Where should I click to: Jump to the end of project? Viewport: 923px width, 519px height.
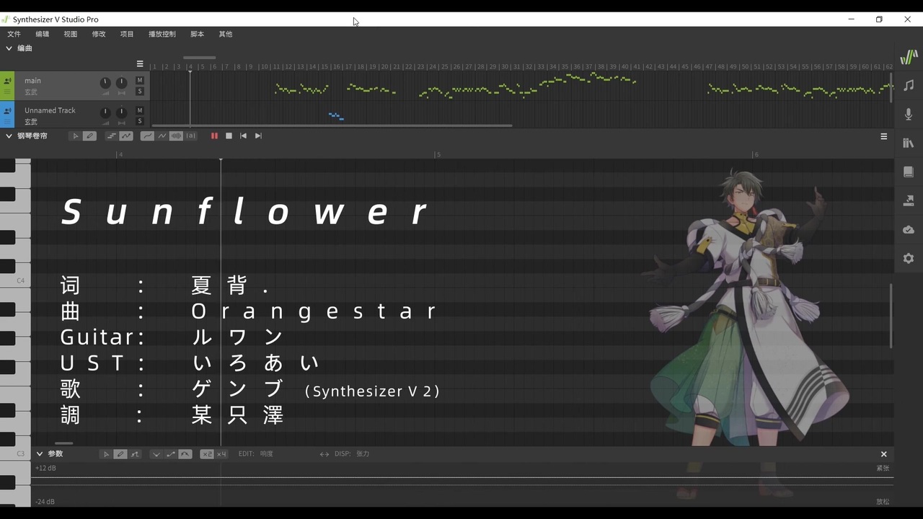(x=258, y=136)
